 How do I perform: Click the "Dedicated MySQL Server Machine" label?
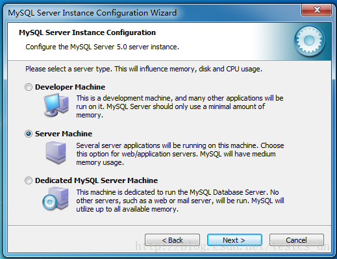tap(96, 180)
